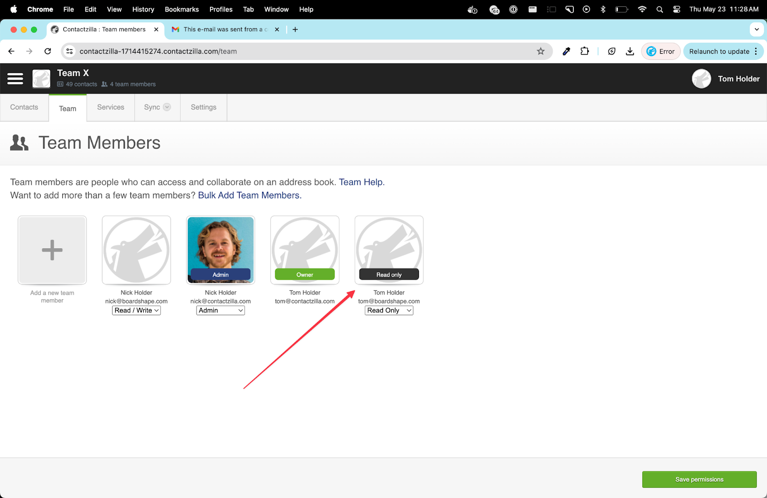The height and width of the screenshot is (498, 767).
Task: Open the Chrome extensions puzzle icon
Action: coord(584,51)
